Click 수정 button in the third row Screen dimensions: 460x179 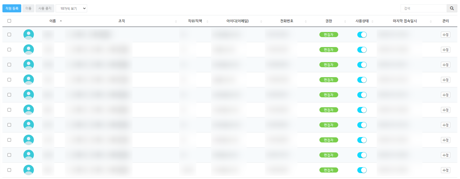click(x=445, y=65)
